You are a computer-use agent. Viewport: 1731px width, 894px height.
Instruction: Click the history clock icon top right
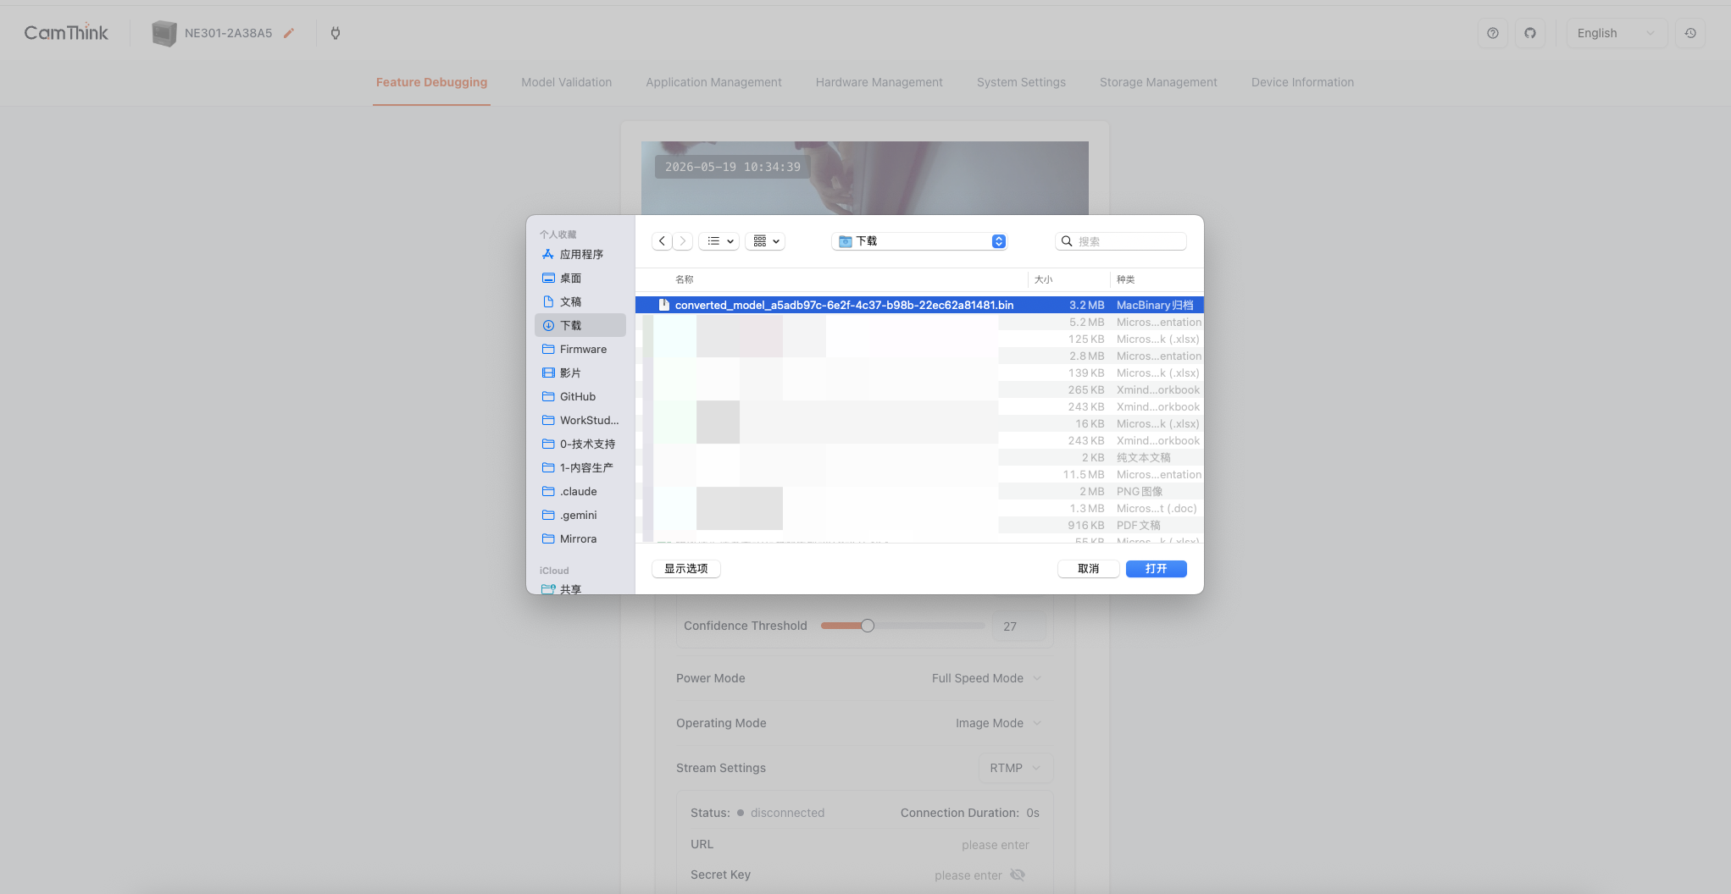click(1689, 33)
